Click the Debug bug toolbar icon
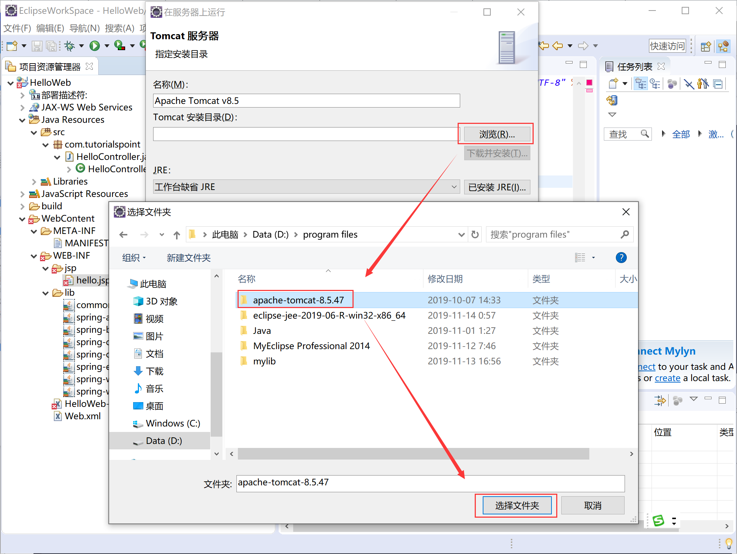The width and height of the screenshot is (737, 554). tap(69, 46)
